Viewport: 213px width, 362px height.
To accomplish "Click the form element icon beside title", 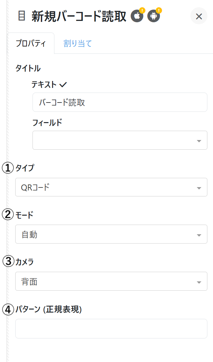I will click(22, 16).
